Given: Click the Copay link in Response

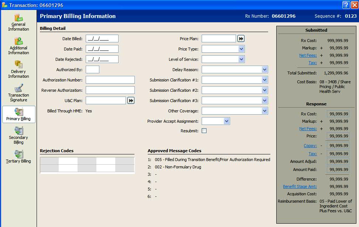Looking at the screenshot, I should tap(310, 146).
